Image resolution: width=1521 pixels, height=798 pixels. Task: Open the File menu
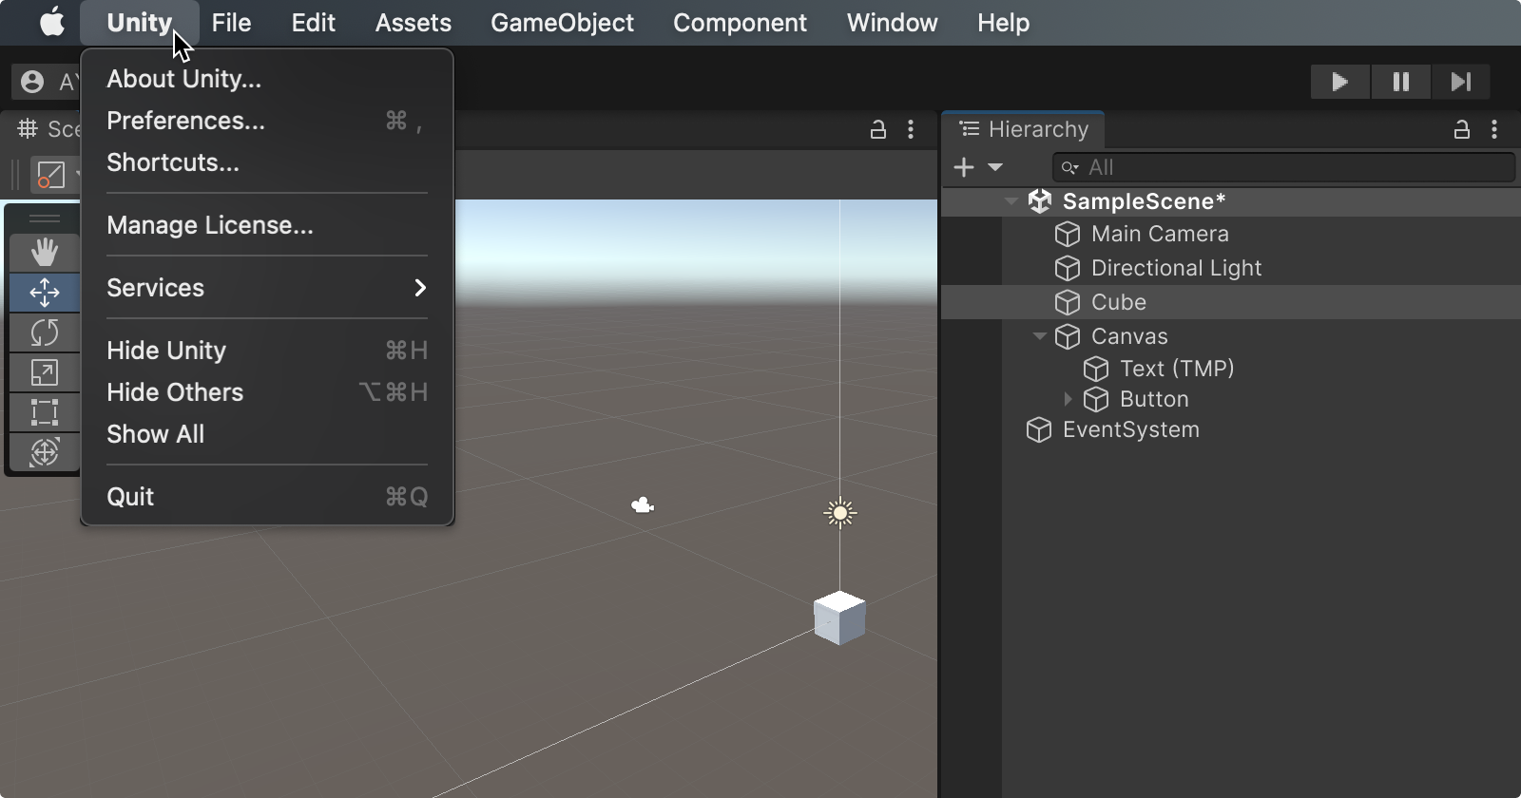231,23
